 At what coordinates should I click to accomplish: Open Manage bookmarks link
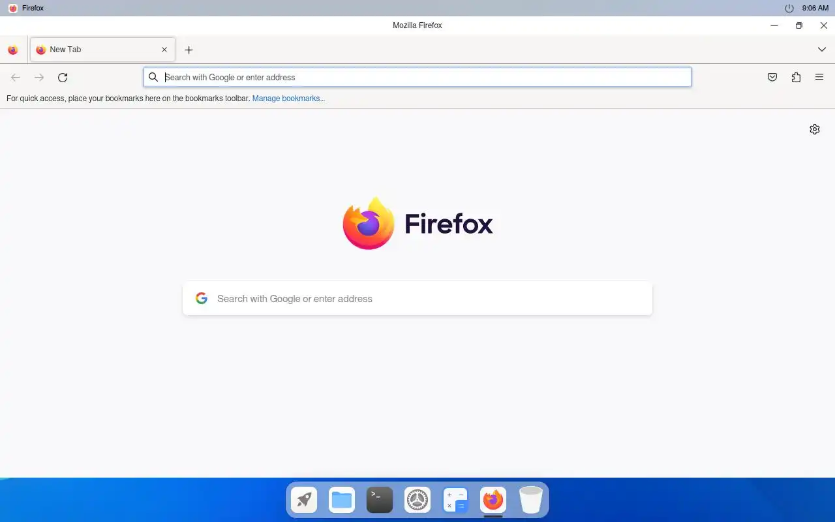[x=288, y=99]
